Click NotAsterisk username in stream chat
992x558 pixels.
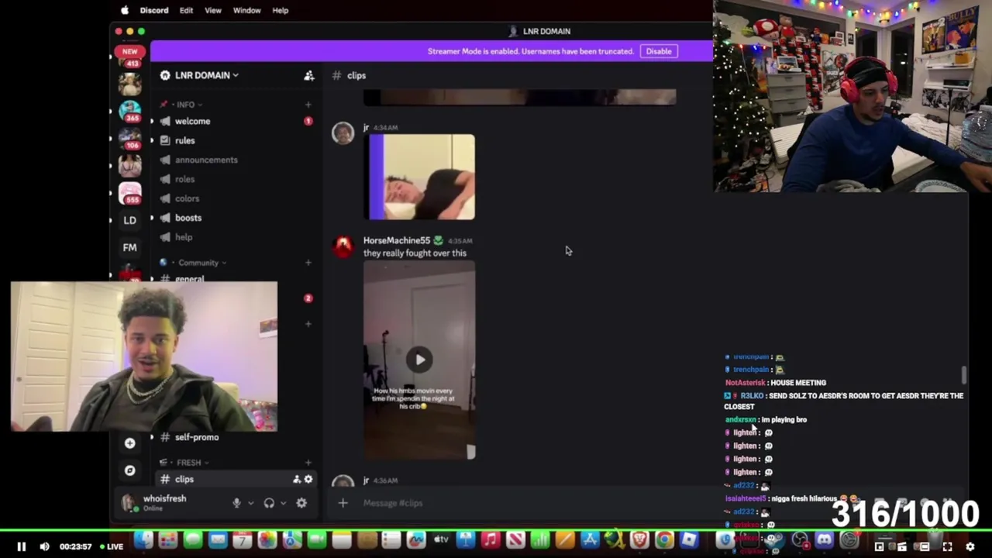point(745,383)
